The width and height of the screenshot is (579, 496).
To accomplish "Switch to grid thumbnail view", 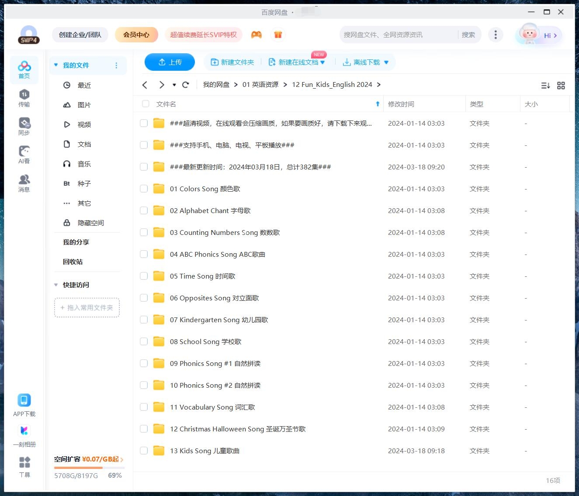I will click(x=561, y=86).
